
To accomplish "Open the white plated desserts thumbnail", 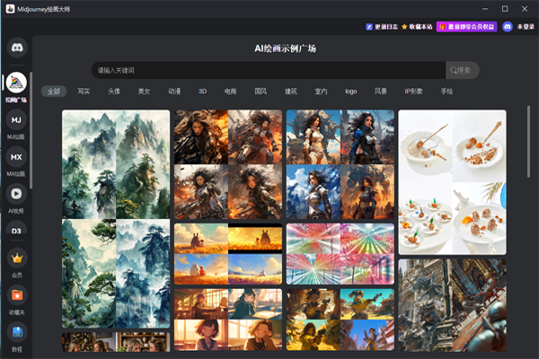I will (x=452, y=182).
